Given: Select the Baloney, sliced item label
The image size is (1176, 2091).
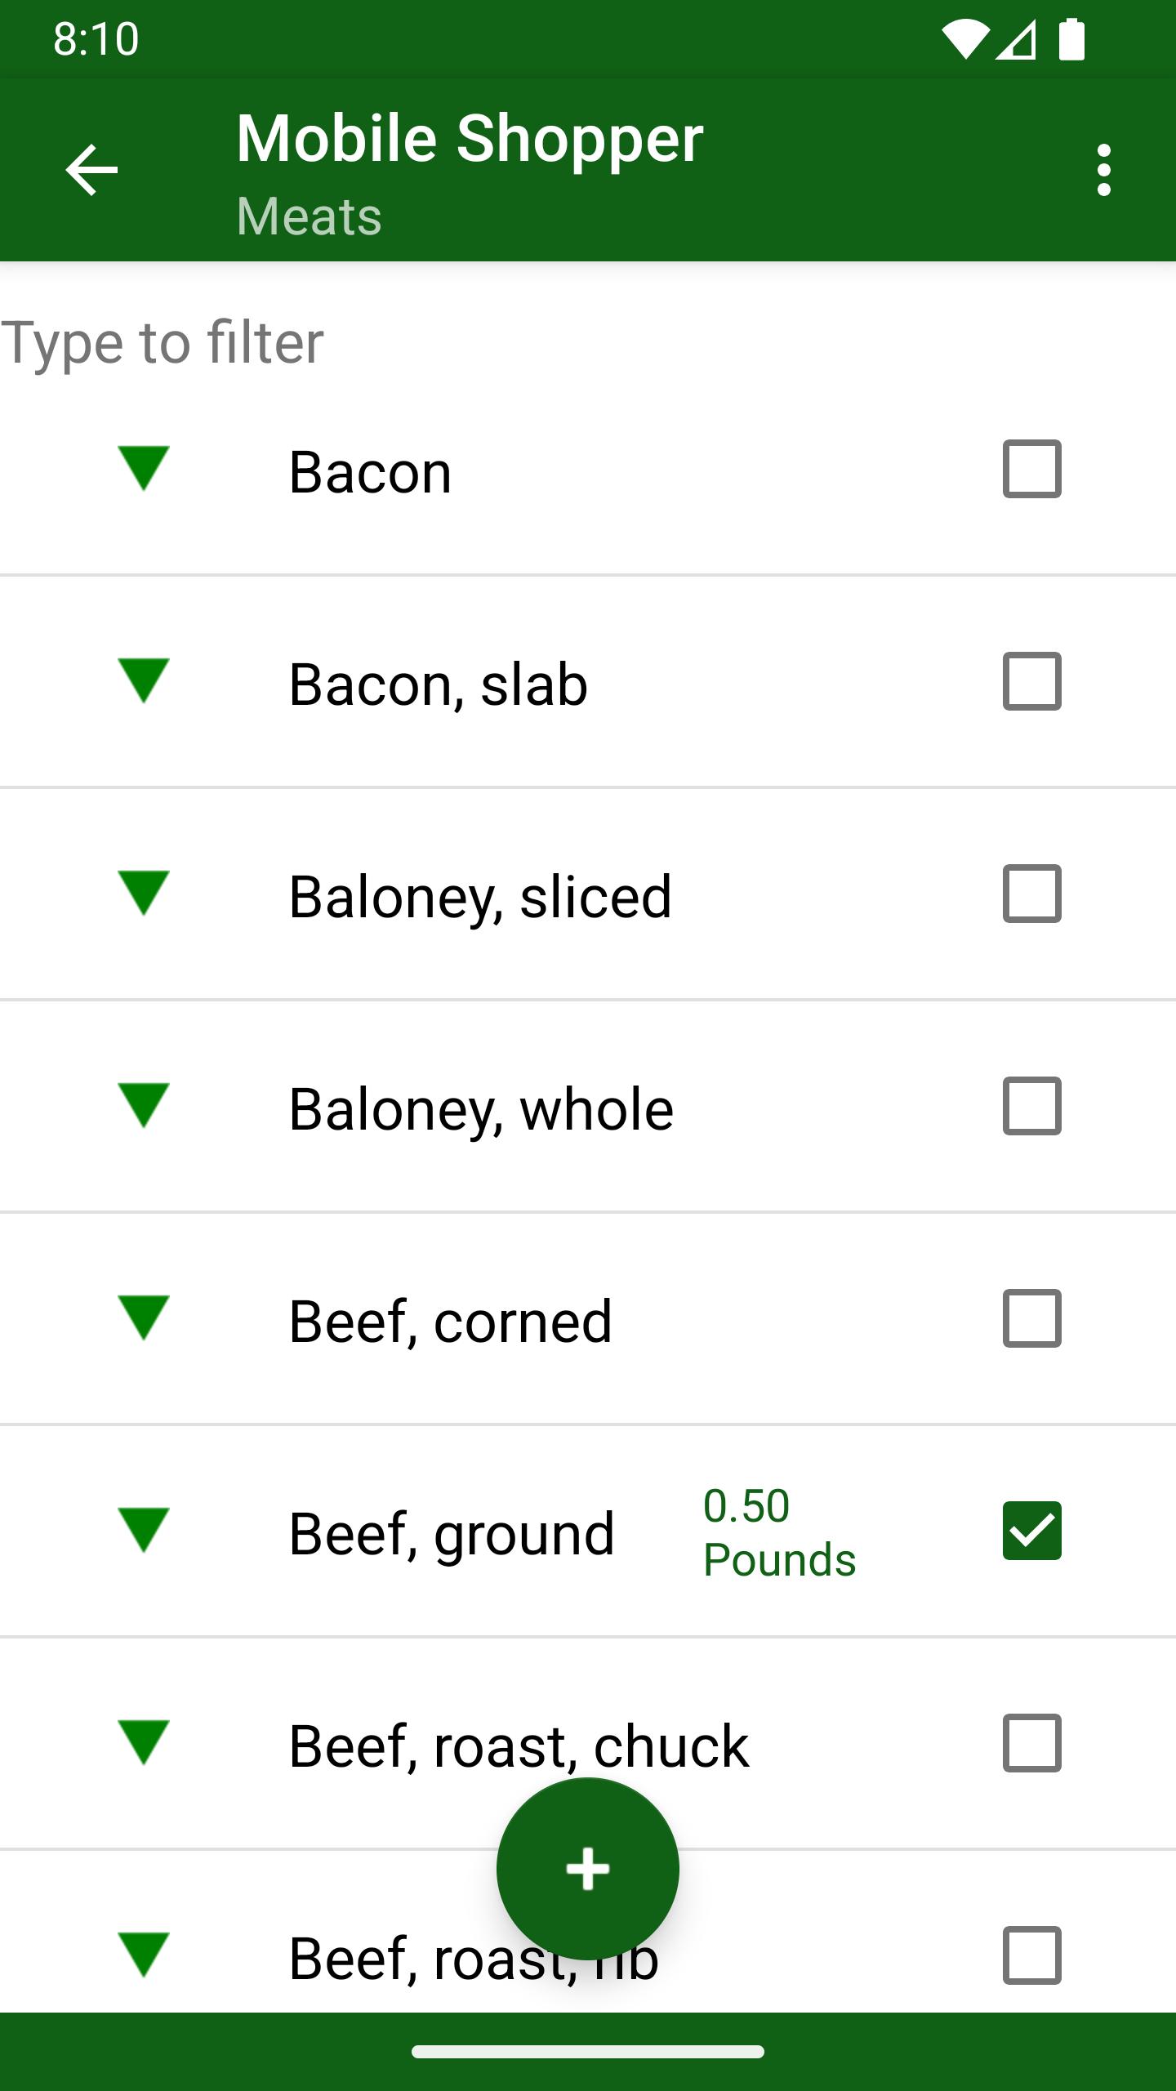Looking at the screenshot, I should pos(480,897).
